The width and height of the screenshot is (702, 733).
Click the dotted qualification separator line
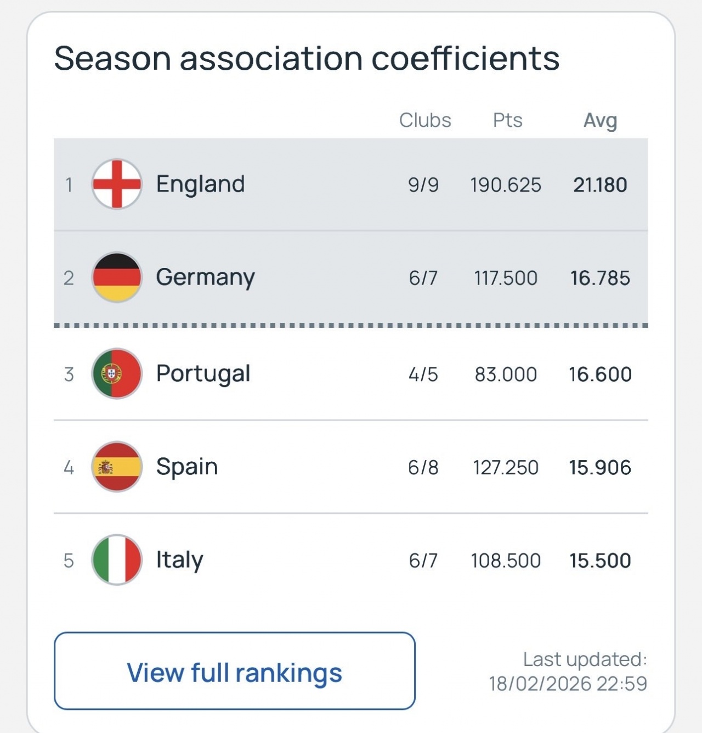point(351,324)
